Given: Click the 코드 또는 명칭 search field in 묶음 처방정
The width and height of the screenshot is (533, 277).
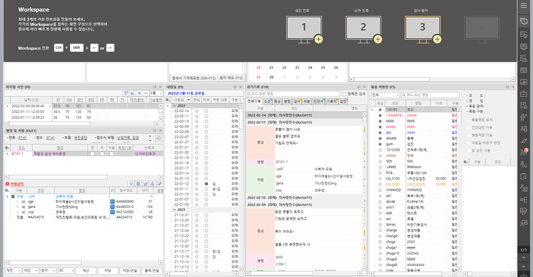Looking at the screenshot, I should pos(431,95).
